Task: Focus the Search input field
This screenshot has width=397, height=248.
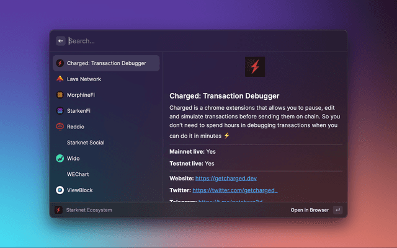Action: point(205,41)
